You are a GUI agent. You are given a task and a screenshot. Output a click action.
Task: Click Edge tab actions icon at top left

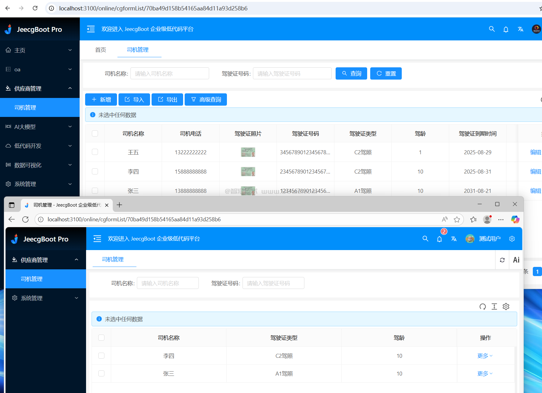pyautogui.click(x=12, y=205)
